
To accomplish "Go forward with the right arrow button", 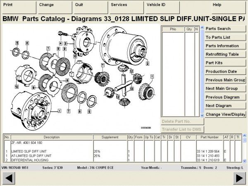I will (239, 178).
